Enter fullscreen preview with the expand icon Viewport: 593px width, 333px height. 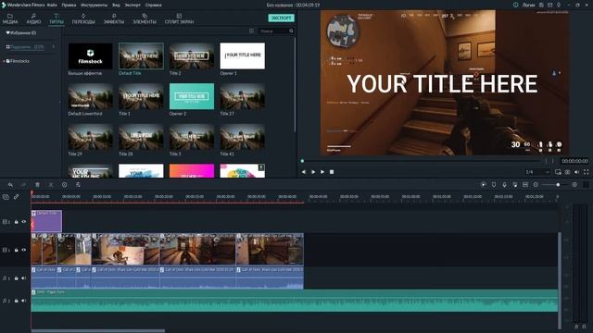point(587,172)
